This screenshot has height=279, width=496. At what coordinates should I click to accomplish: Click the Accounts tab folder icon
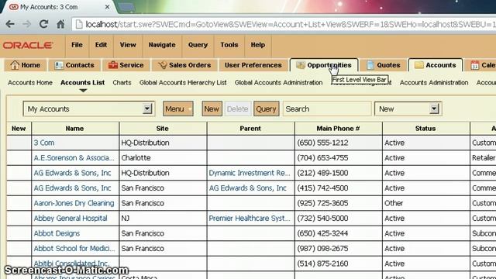[x=419, y=65]
